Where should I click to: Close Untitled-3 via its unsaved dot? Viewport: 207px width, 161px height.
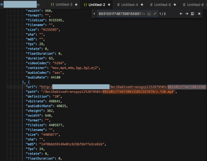click(76, 4)
